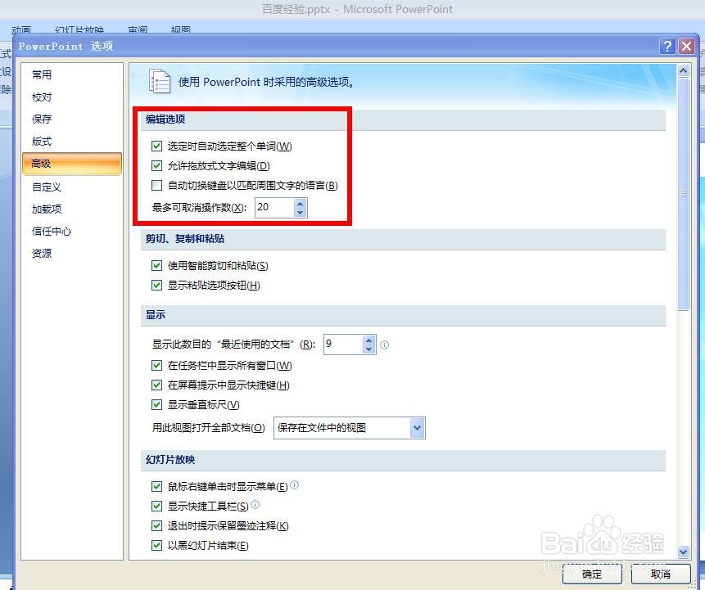The image size is (705, 590).
Task: Select 版式 category in sidebar
Action: [72, 141]
